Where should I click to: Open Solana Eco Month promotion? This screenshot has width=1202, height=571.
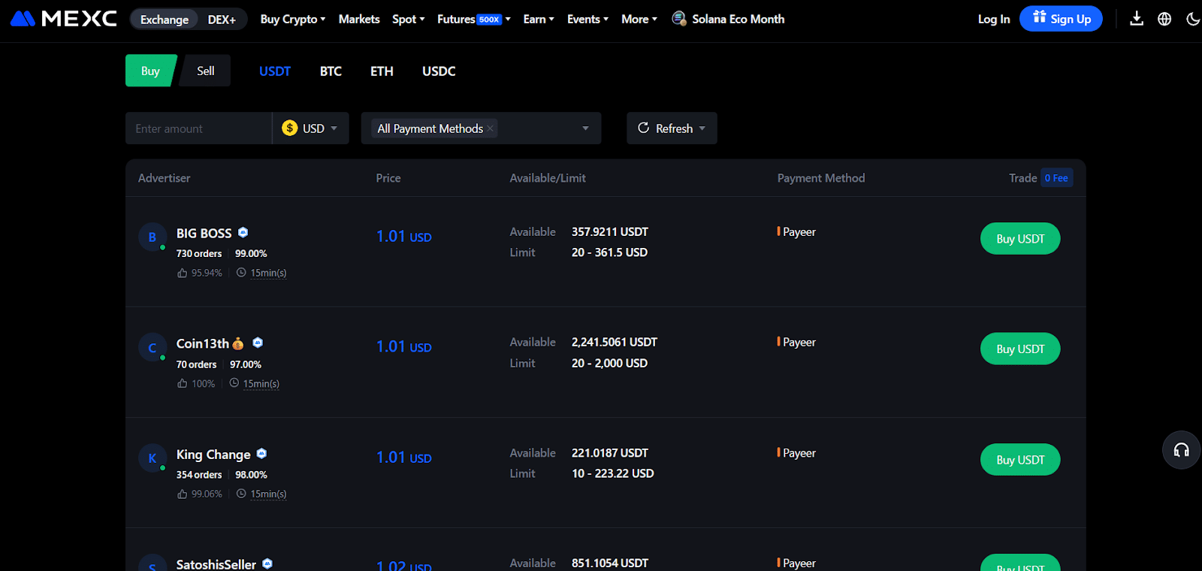(x=728, y=19)
